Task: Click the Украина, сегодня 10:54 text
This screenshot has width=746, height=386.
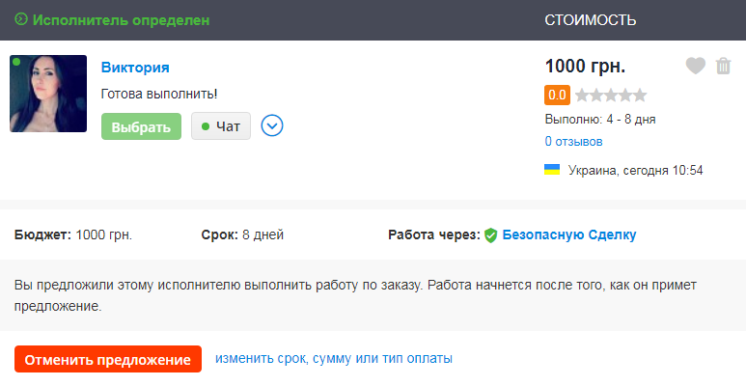Action: (x=635, y=171)
